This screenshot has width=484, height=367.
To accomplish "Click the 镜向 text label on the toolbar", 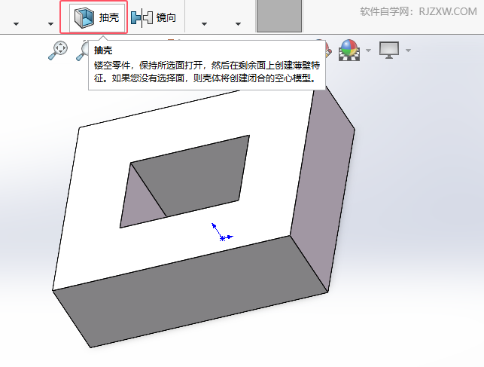I will click(x=166, y=17).
